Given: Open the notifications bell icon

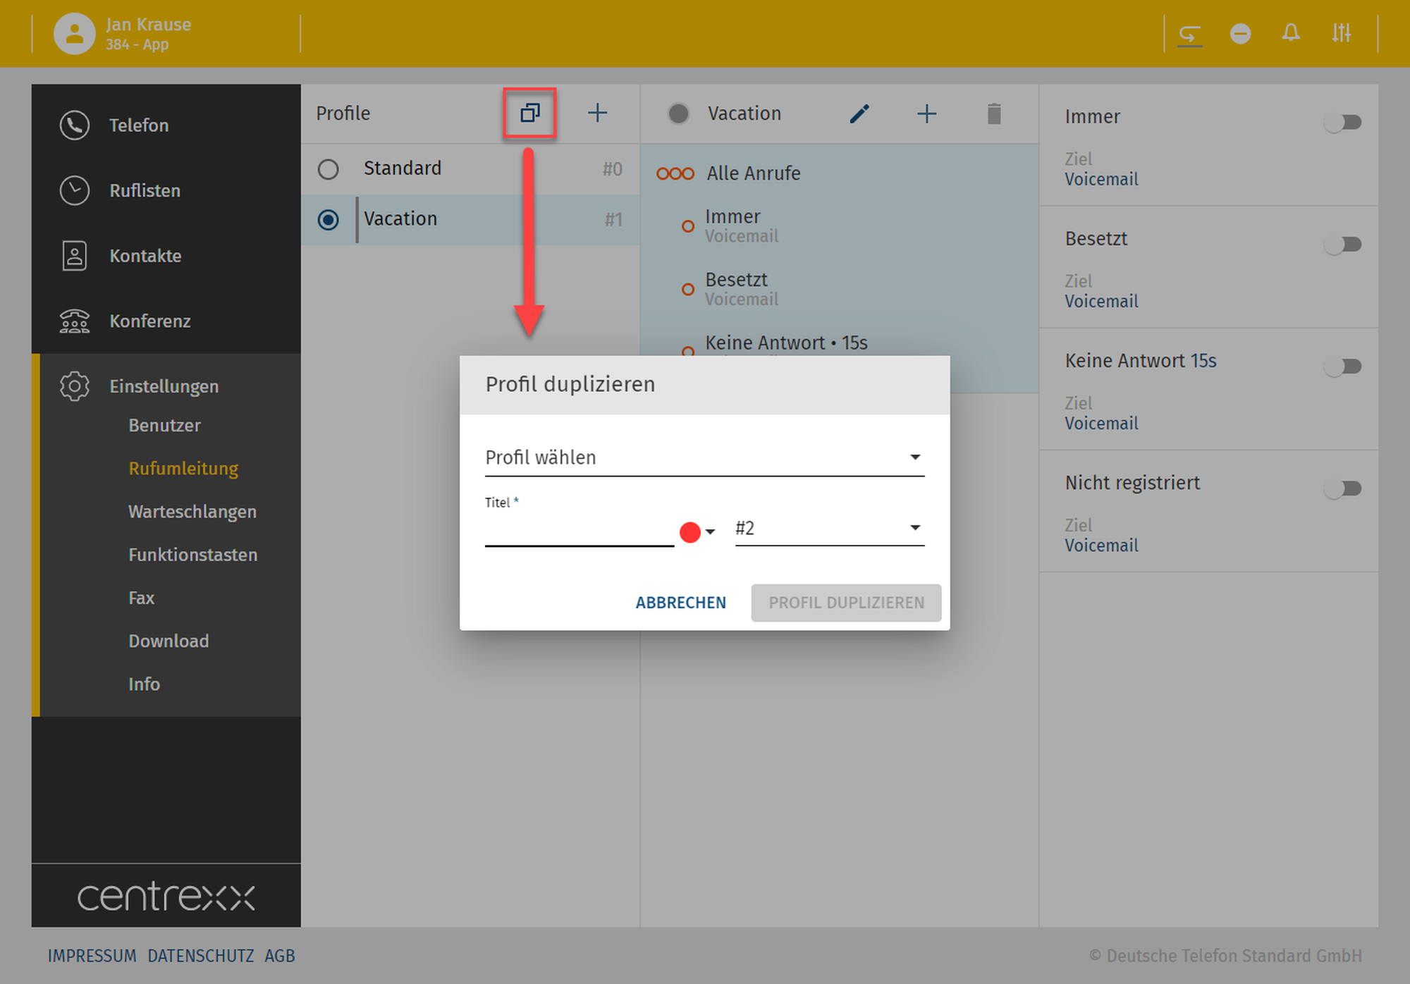Looking at the screenshot, I should pos(1290,33).
